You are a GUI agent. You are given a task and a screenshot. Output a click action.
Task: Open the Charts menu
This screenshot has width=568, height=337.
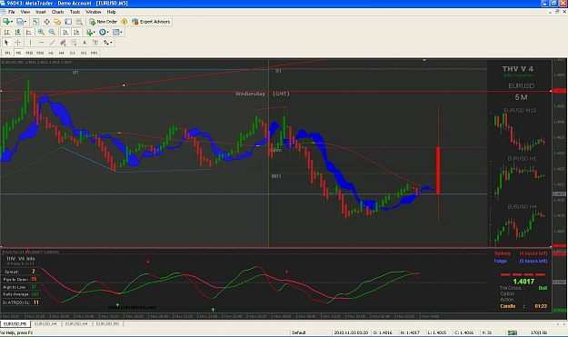[57, 12]
